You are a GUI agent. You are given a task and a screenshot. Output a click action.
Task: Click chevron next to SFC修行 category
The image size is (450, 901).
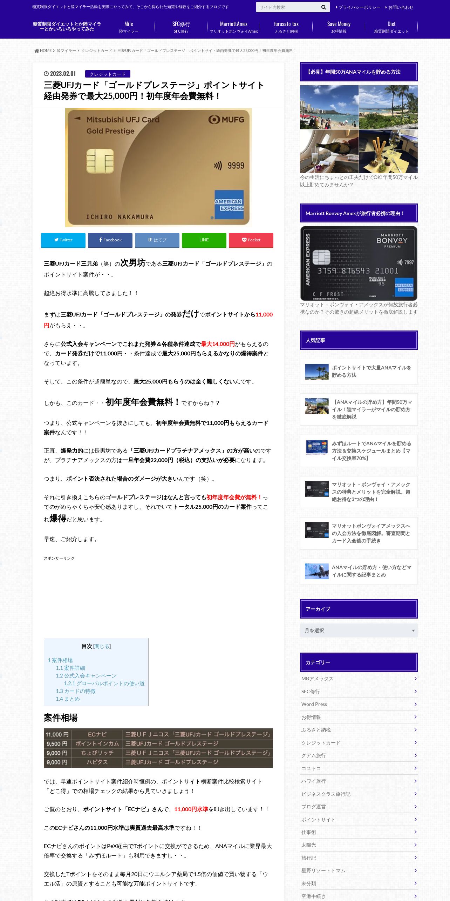click(415, 691)
